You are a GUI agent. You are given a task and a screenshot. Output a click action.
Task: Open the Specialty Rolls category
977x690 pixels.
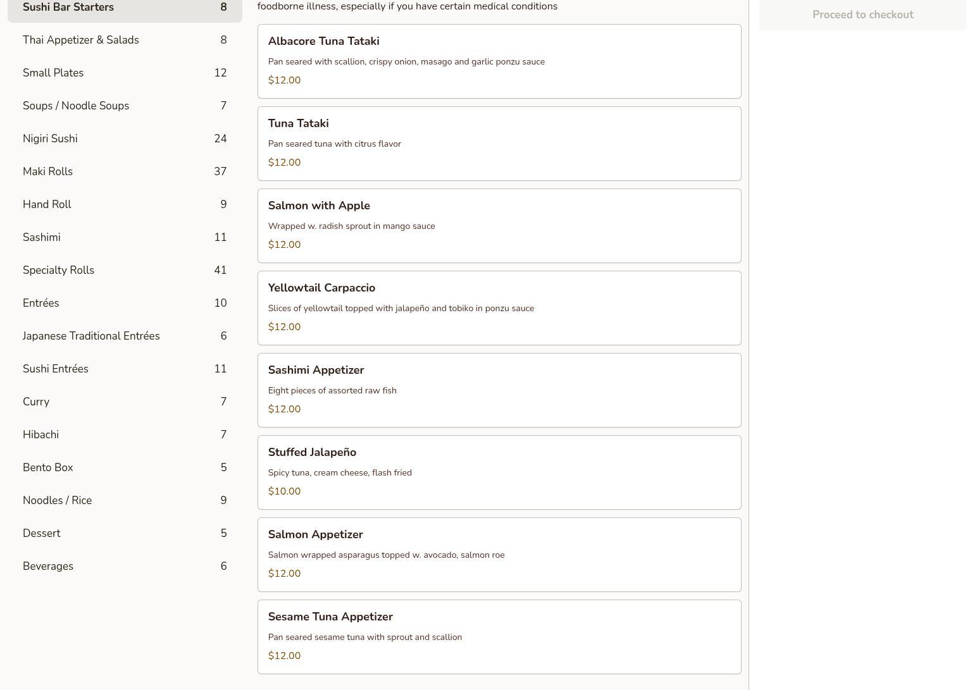(x=125, y=270)
